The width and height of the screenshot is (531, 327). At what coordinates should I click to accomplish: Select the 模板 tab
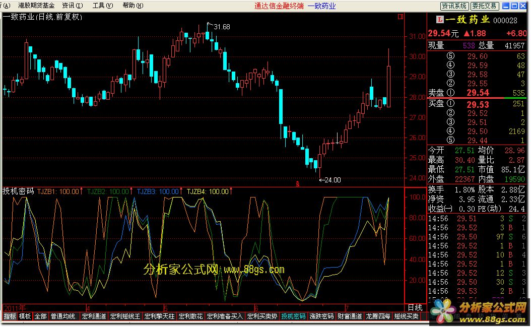coord(25,316)
